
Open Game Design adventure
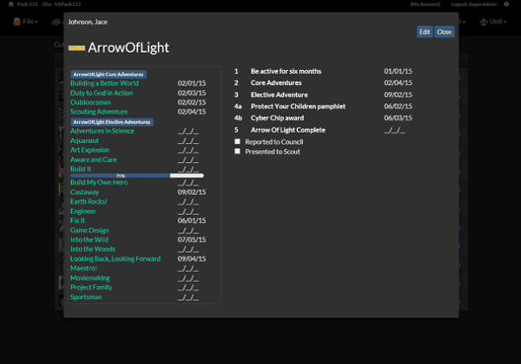pos(89,231)
